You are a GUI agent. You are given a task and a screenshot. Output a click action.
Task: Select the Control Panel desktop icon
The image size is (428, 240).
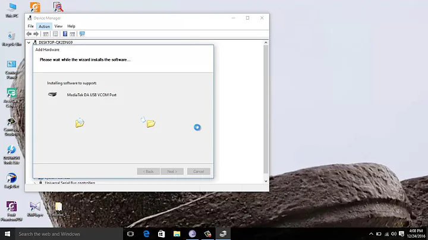(11, 70)
